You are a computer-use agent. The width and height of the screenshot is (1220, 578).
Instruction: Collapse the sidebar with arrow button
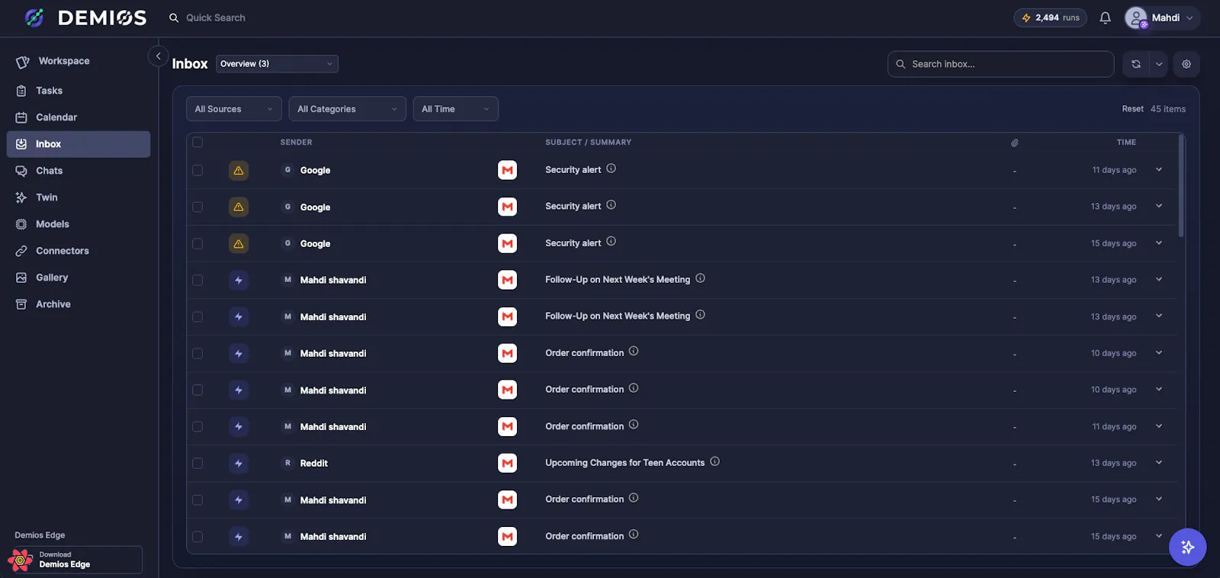pos(158,56)
